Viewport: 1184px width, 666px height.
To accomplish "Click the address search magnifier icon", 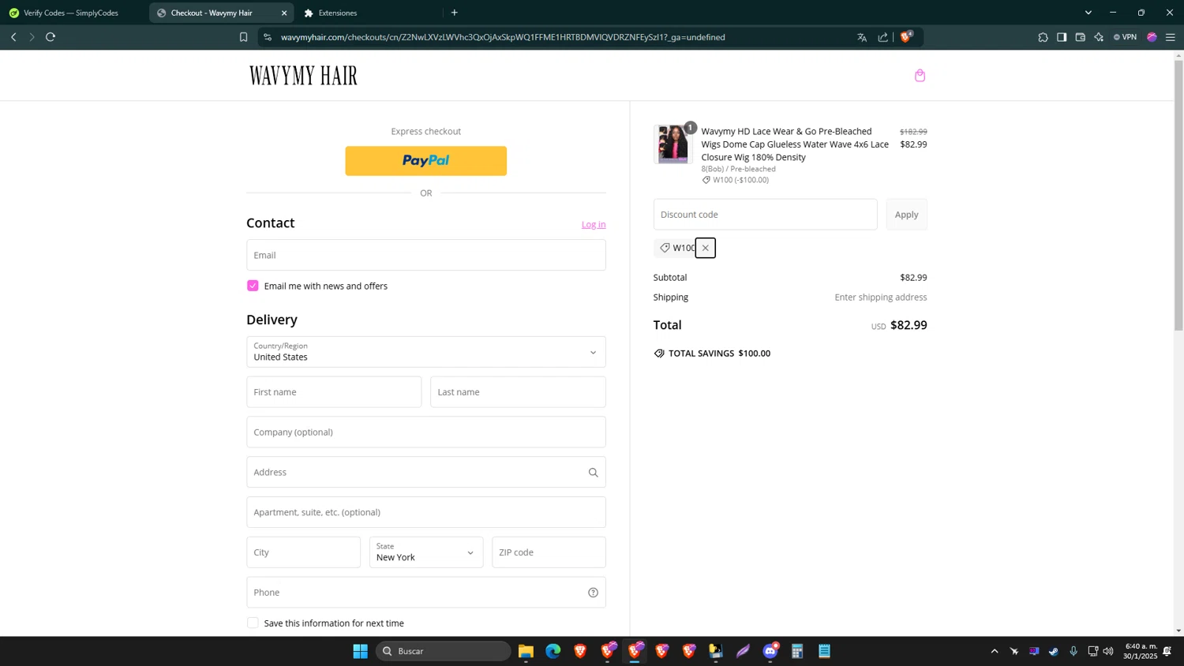I will [593, 473].
